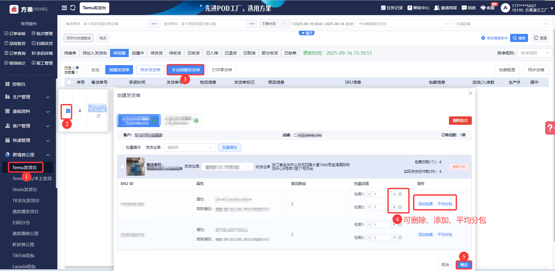555x271 pixels.
Task: Click the 手动创建发货单 button
Action: click(x=185, y=70)
